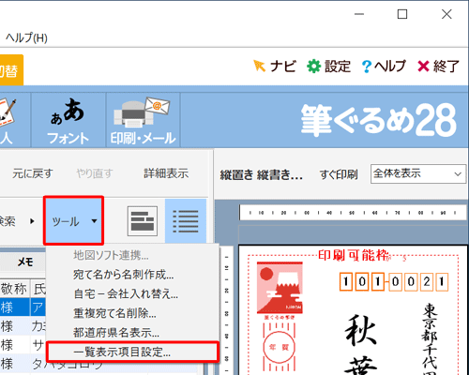The image size is (469, 375).
Task: Maximize the application window
Action: (x=402, y=14)
